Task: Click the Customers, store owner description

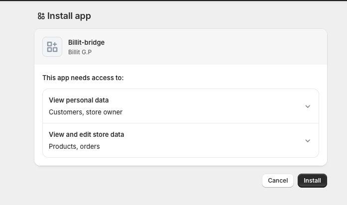Action: click(85, 112)
